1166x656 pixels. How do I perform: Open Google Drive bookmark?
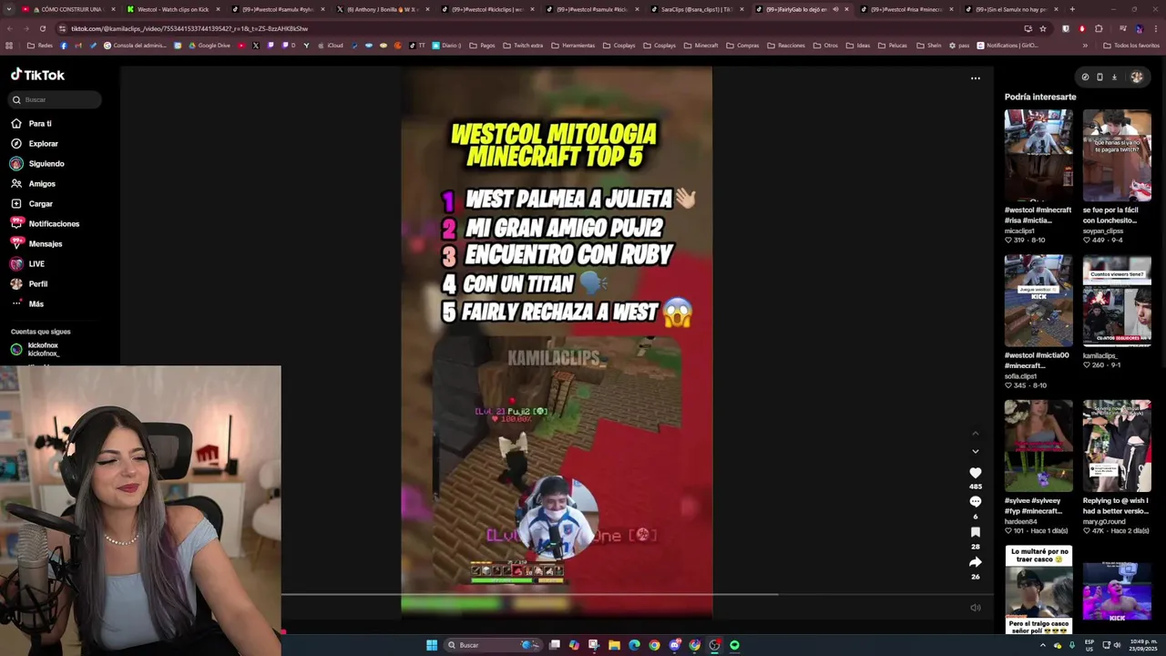coord(209,45)
